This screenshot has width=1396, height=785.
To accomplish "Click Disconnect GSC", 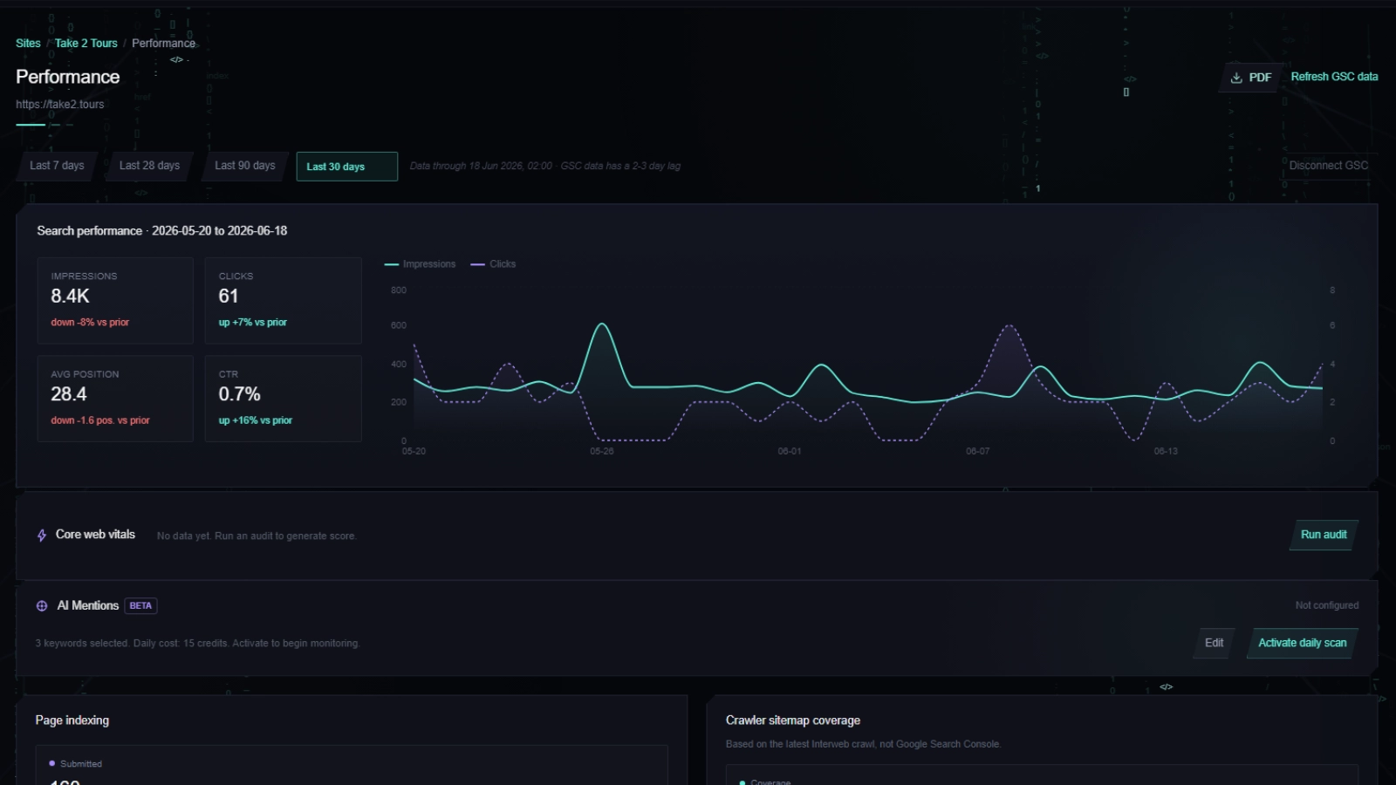I will point(1328,166).
